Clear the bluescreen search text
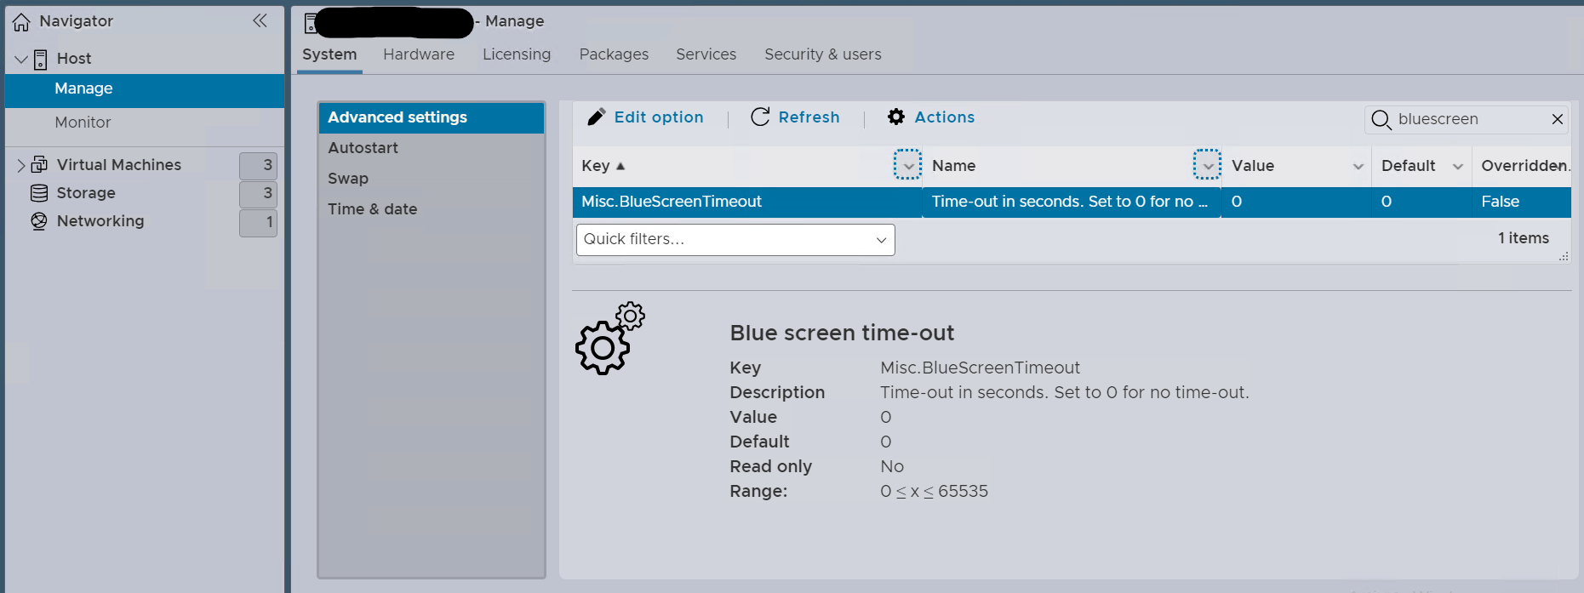The image size is (1584, 593). [x=1557, y=119]
